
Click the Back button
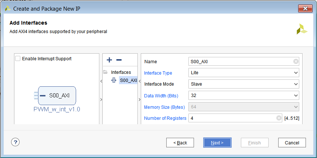tap(180, 143)
